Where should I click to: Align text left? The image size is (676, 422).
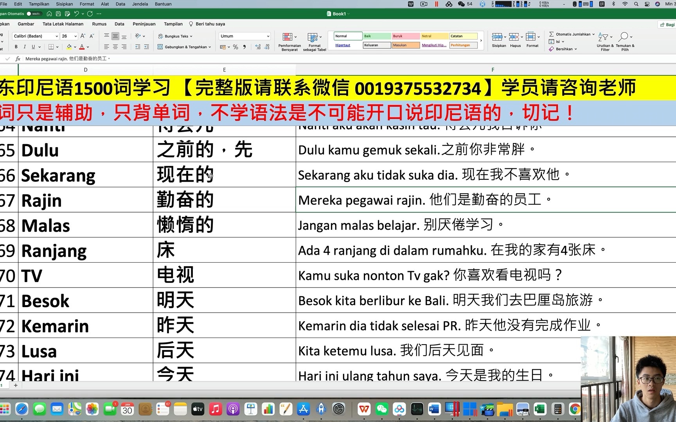pyautogui.click(x=106, y=47)
